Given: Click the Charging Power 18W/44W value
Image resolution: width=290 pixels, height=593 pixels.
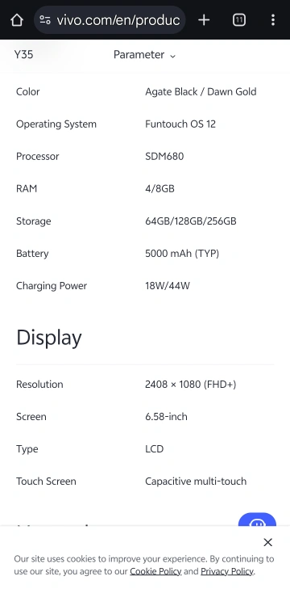Looking at the screenshot, I should [x=168, y=286].
